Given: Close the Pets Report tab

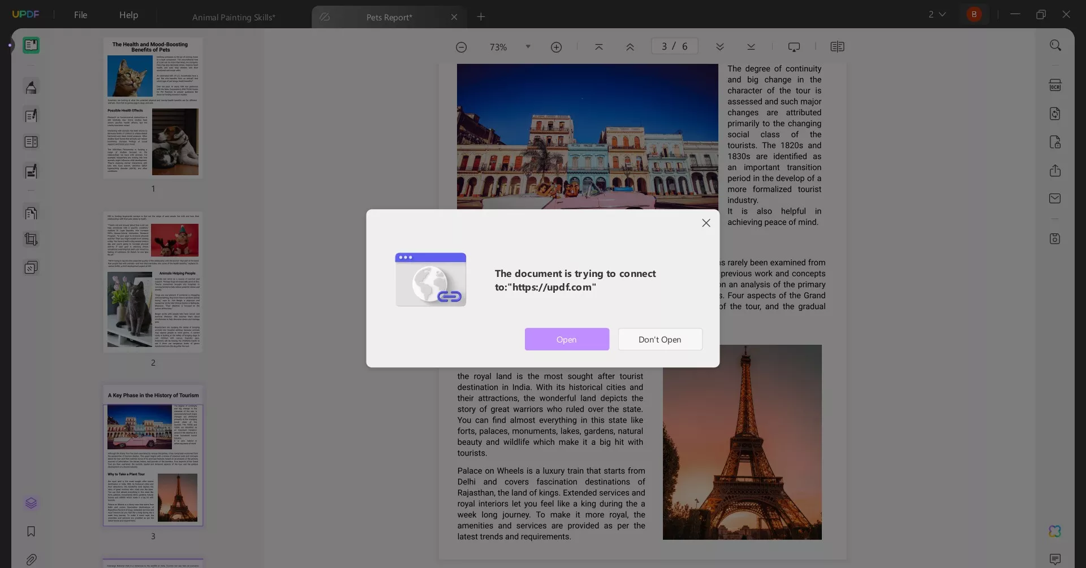Looking at the screenshot, I should point(454,17).
